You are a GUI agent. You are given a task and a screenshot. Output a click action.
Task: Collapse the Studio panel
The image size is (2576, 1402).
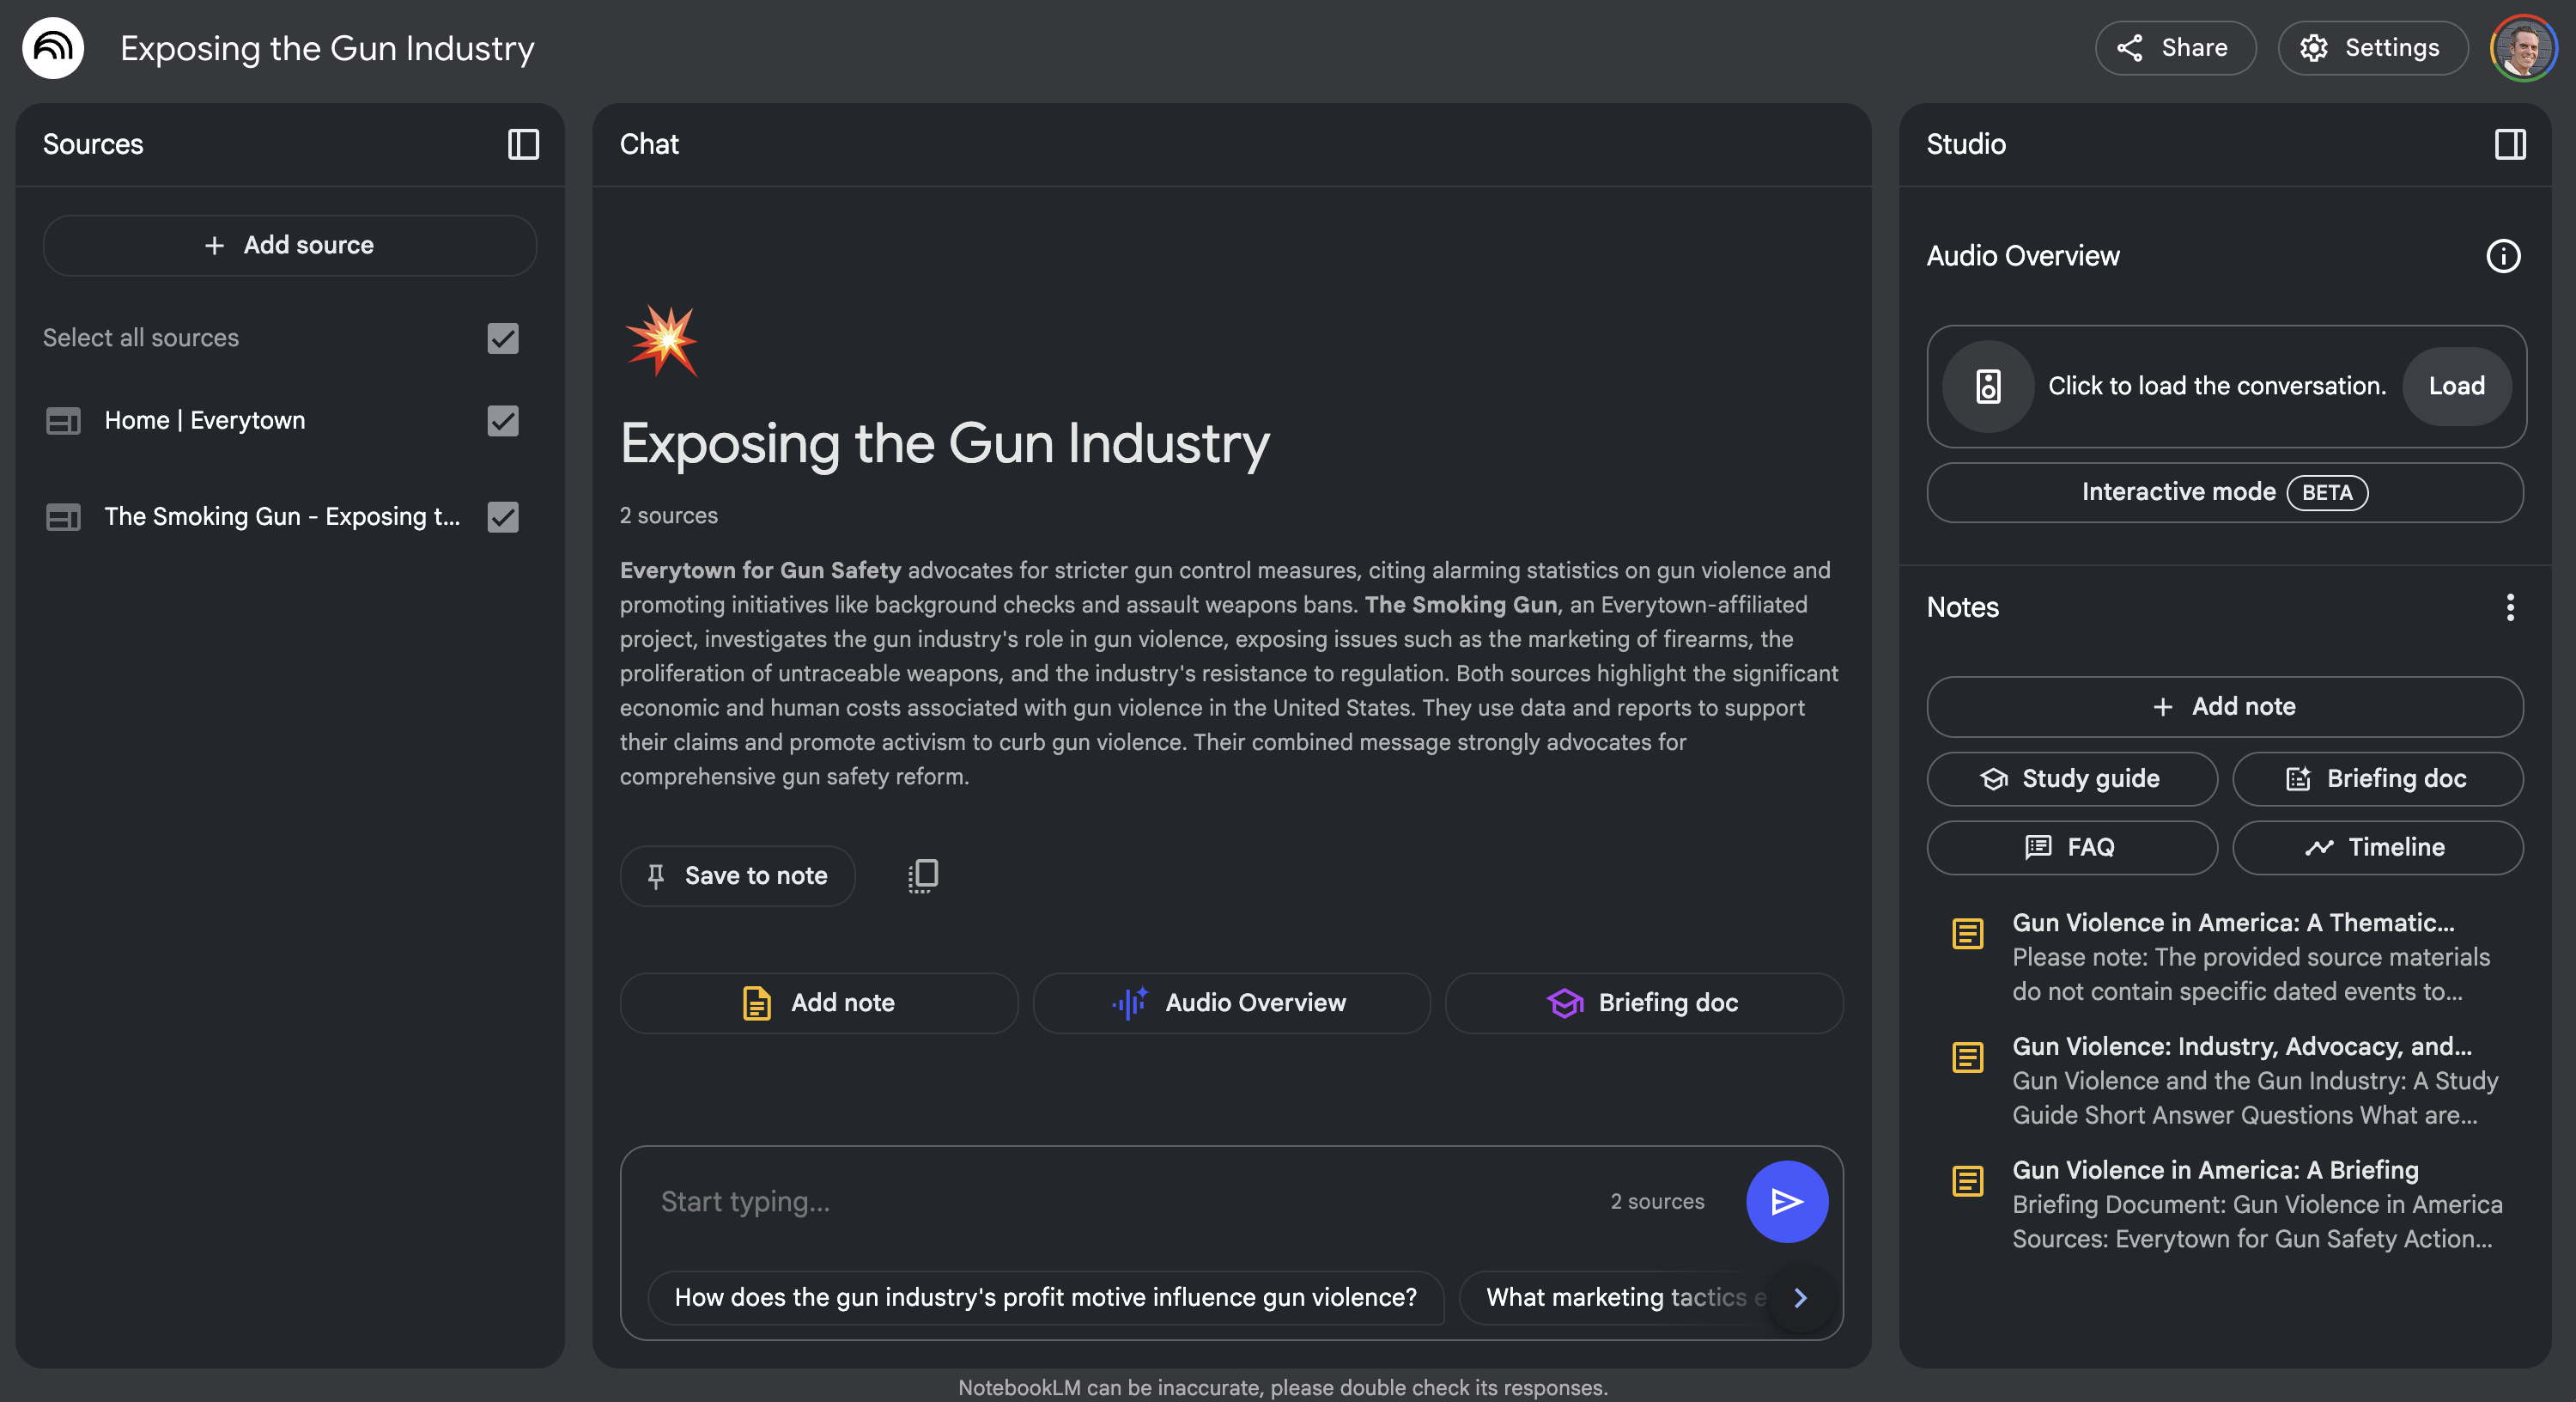click(2509, 144)
